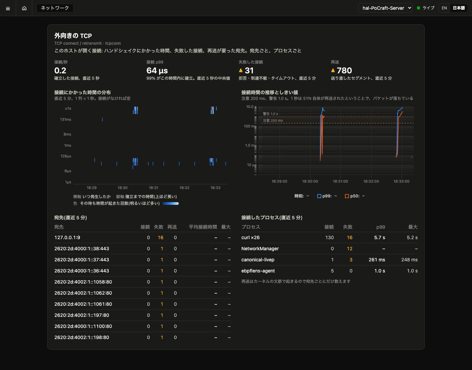Image resolution: width=472 pixels, height=370 pixels.
Task: Select destination 2620:2d:4000:1::36:443
Action: click(142, 271)
